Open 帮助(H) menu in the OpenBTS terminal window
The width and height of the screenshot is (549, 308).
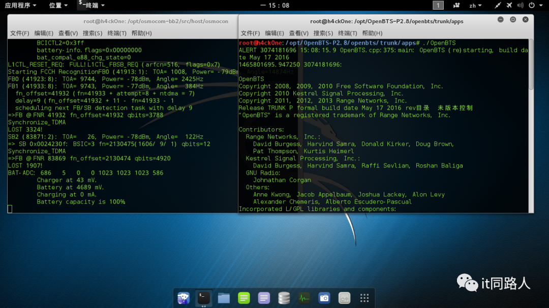[x=372, y=33]
